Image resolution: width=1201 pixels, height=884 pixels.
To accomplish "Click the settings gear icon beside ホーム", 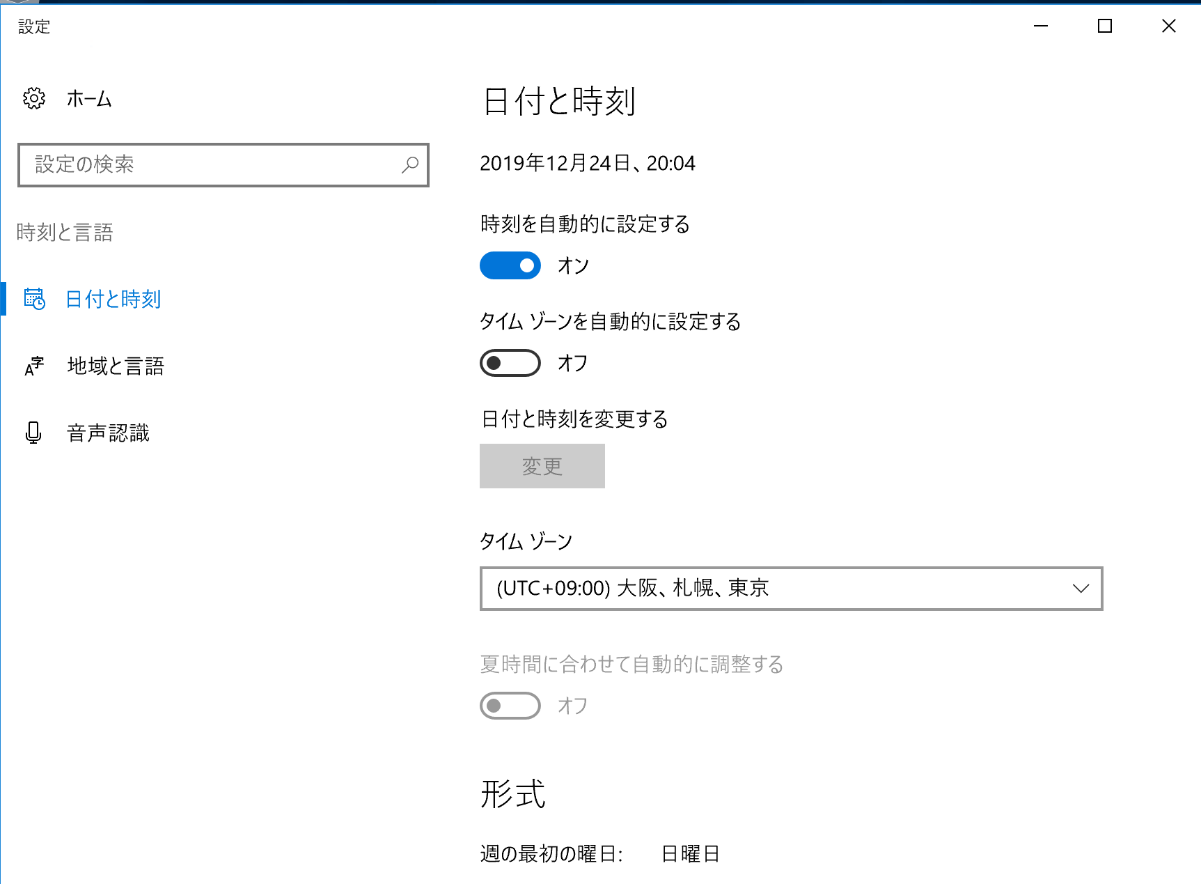I will click(x=33, y=98).
